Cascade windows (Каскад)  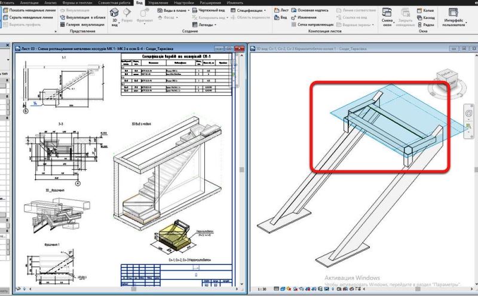[426, 18]
